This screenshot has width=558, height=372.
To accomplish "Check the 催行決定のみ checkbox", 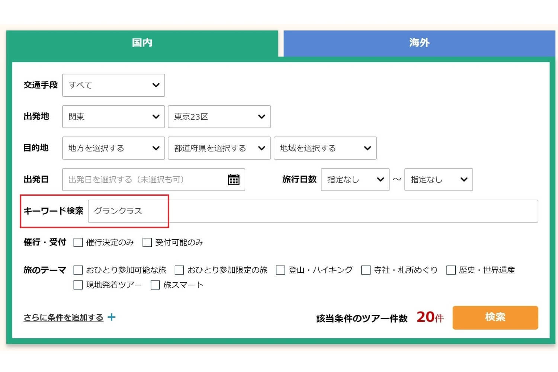I will (78, 243).
